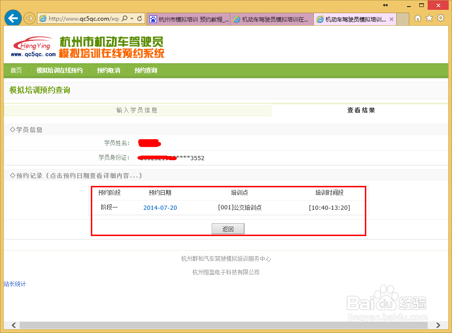
Task: Click the browser back arrow
Action: click(13, 18)
